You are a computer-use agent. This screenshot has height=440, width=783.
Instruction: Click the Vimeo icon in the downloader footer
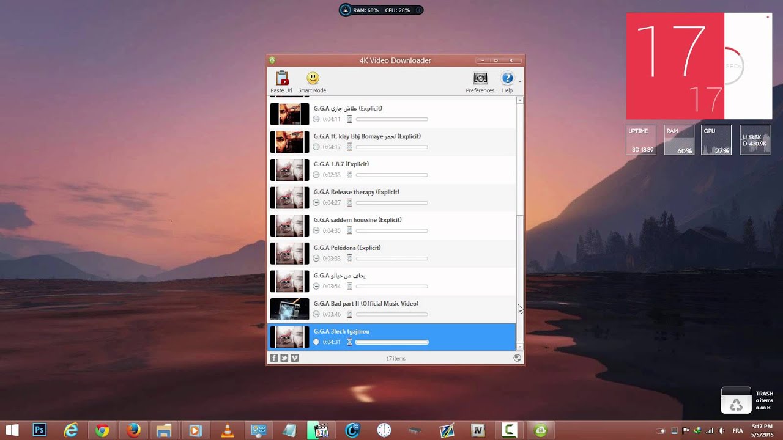(x=295, y=358)
